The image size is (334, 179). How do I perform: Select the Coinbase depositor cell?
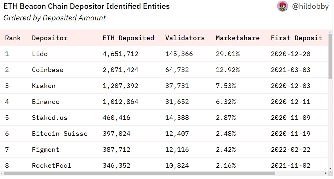click(48, 70)
